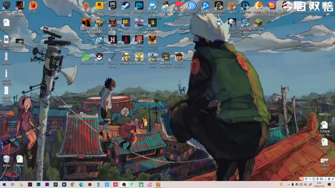
Task: Click the taskbar clock and date
Action: [x=320, y=185]
